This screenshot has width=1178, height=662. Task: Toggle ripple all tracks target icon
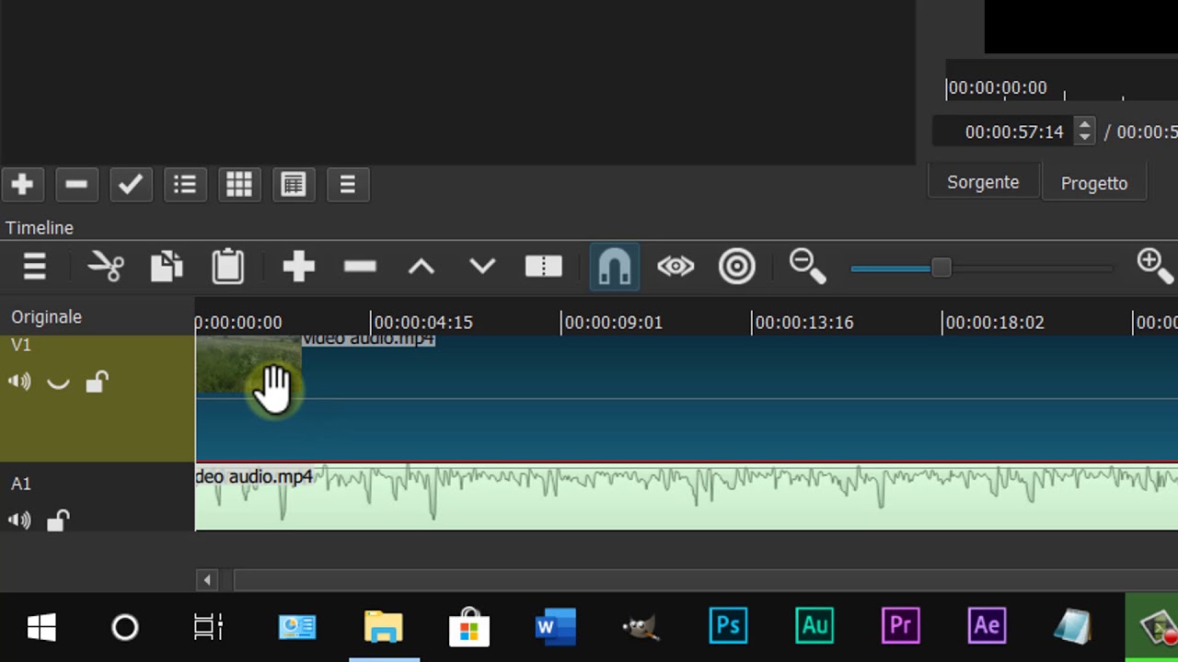click(x=737, y=267)
